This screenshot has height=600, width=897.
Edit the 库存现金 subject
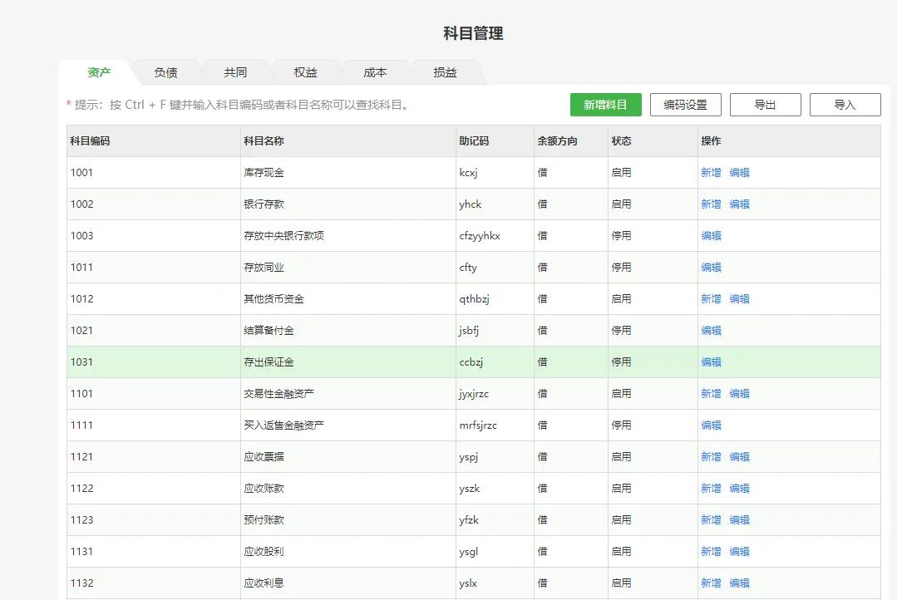[x=739, y=172]
